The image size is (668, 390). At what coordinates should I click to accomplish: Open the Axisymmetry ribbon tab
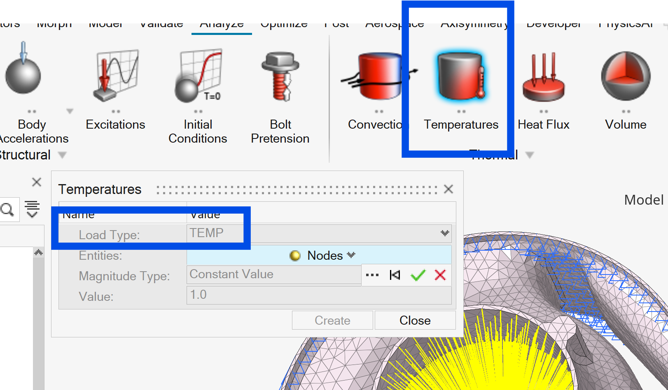(x=474, y=24)
